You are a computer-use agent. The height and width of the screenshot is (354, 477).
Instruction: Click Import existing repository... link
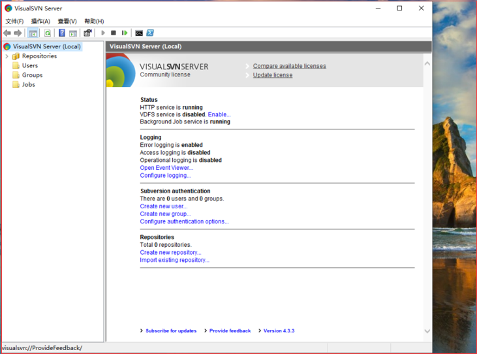[x=174, y=260]
